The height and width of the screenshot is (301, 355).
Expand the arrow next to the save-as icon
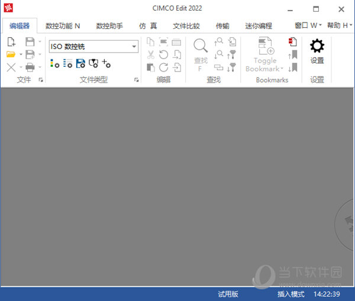tap(40, 54)
